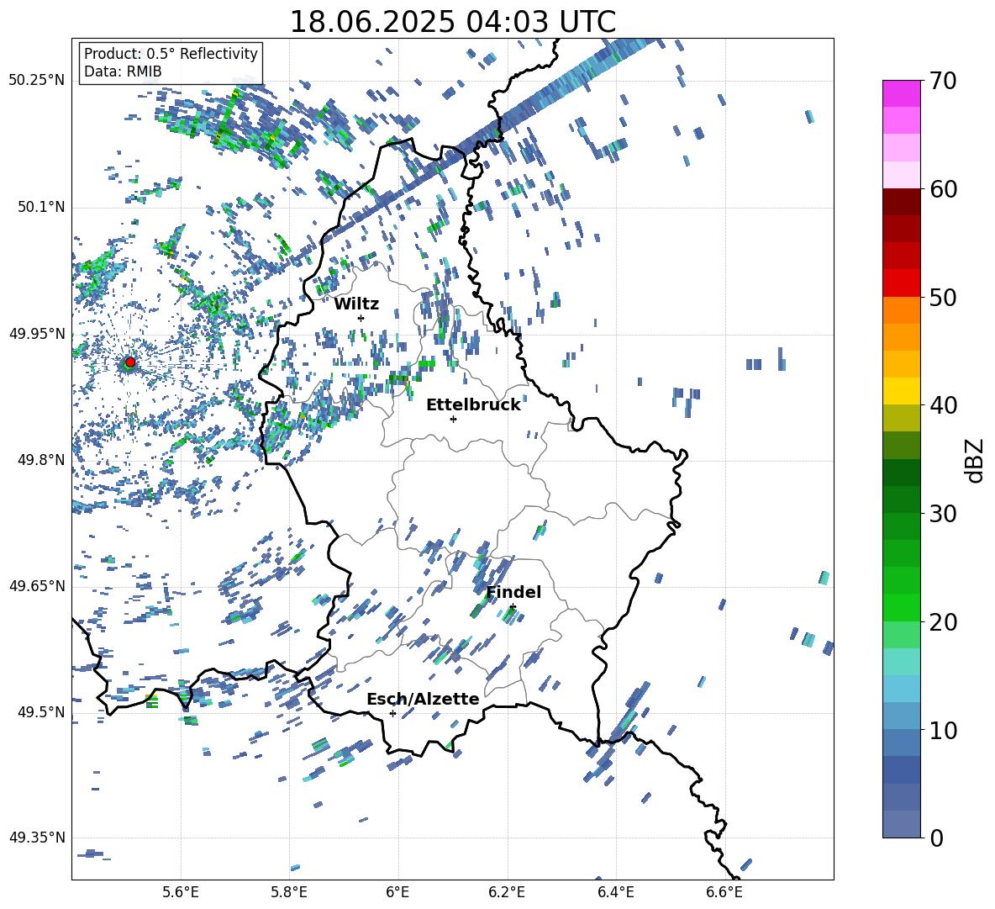Image resolution: width=995 pixels, height=909 pixels.
Task: Click the Ettelbruck city label
Action: tap(473, 405)
